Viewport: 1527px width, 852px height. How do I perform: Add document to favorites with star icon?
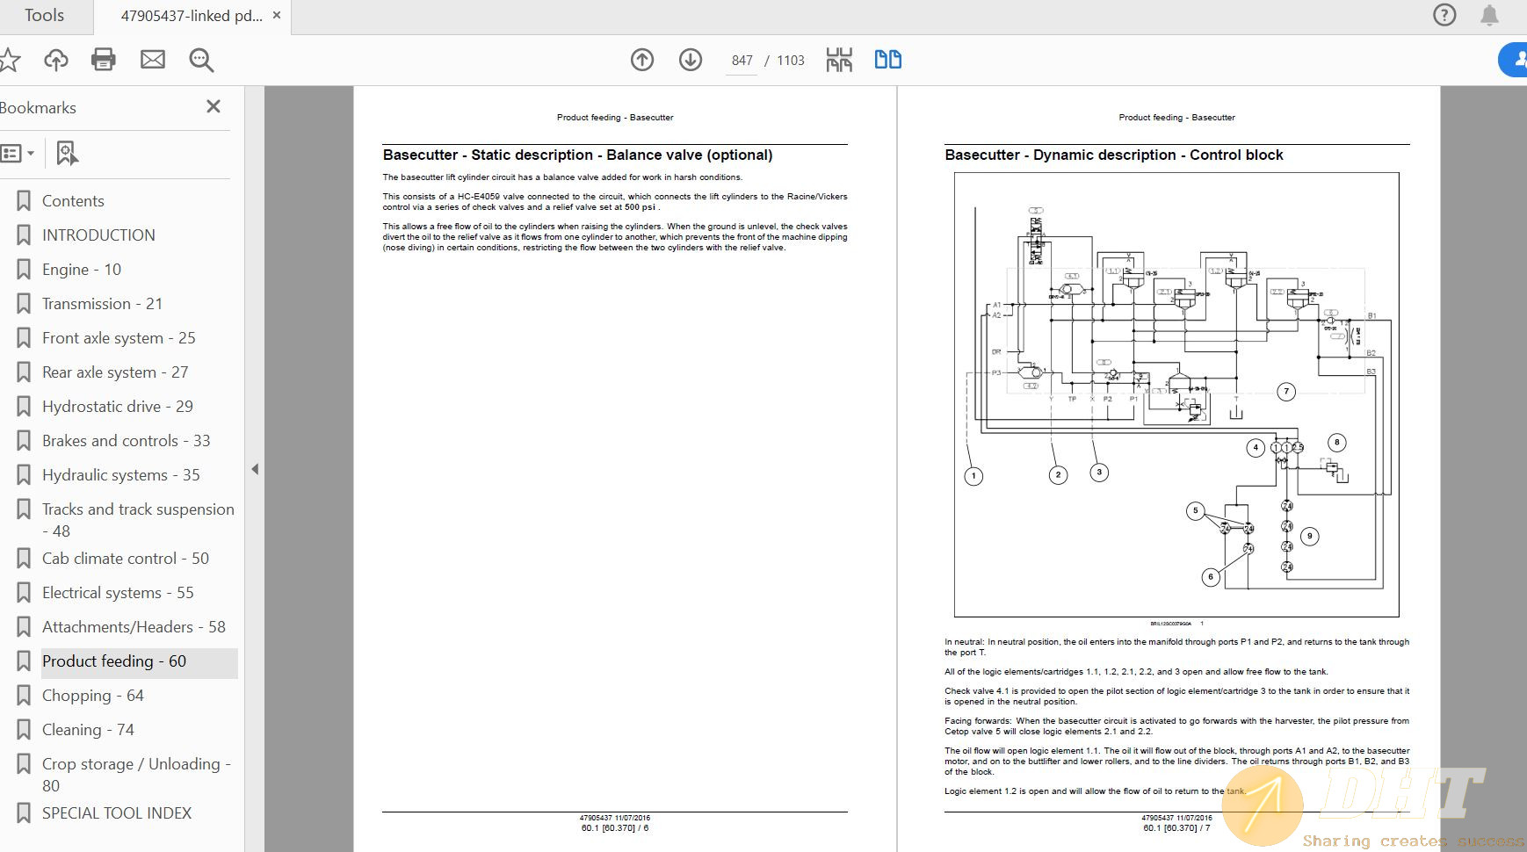point(9,60)
